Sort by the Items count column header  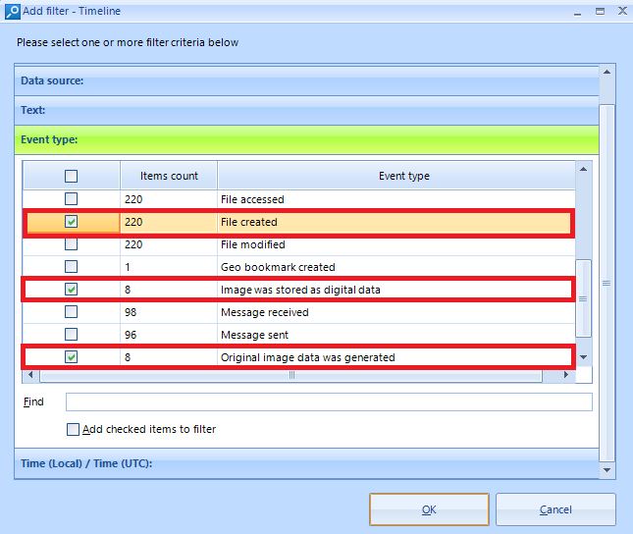(169, 176)
